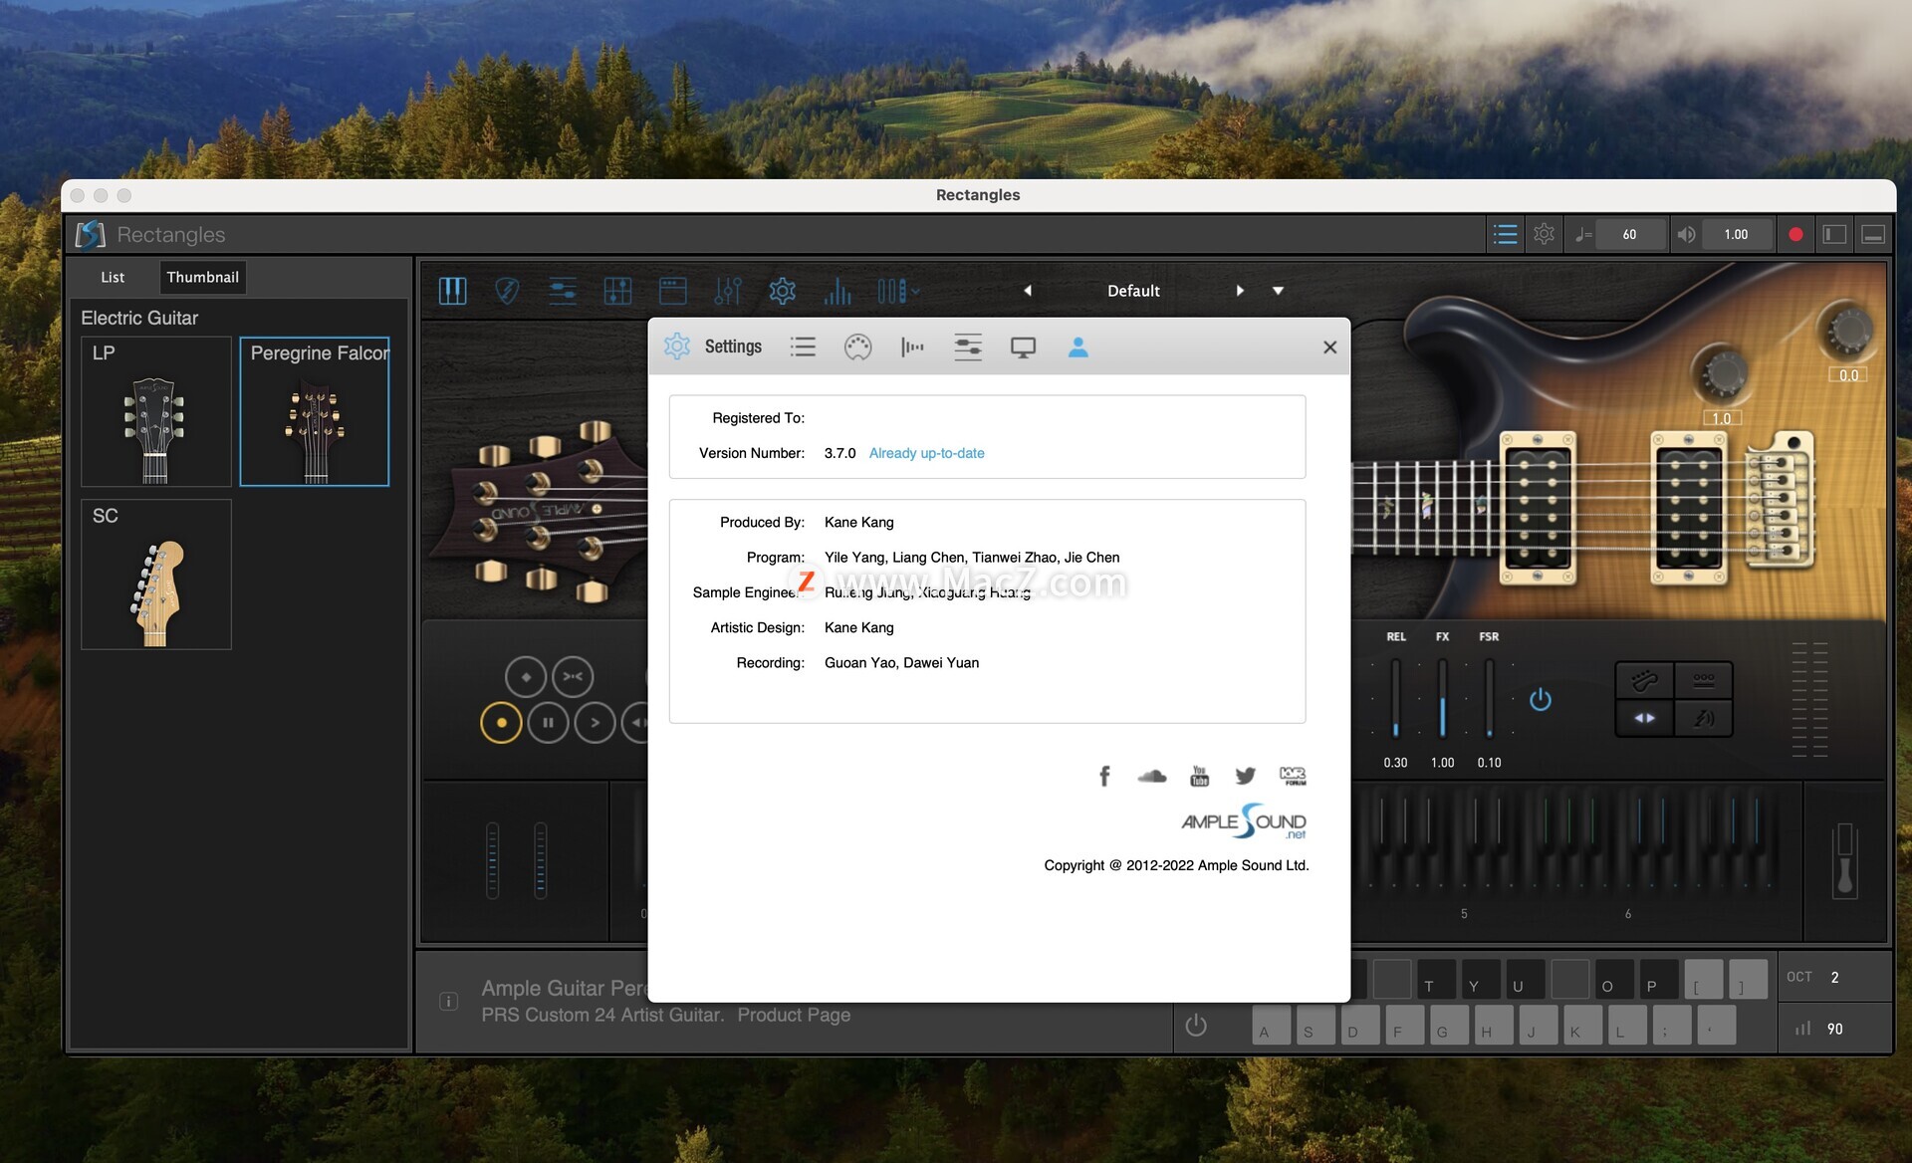
Task: Click the blue settings gear in instrument toolbar
Action: [783, 291]
